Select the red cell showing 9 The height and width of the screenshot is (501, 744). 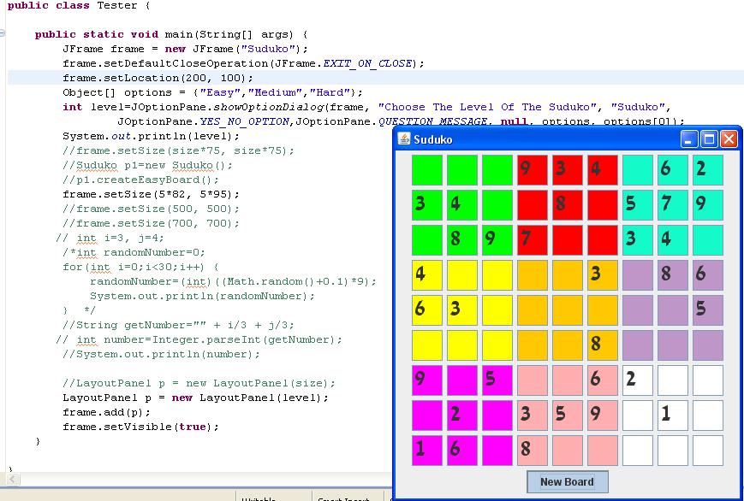pos(532,169)
